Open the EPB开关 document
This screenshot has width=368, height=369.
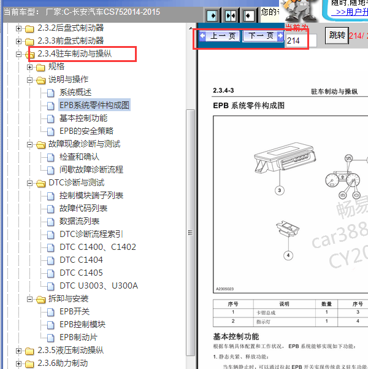click(74, 311)
